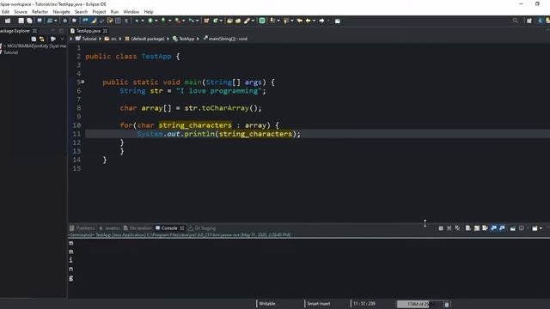
Task: Toggle Scroll Lock in Console toolbar
Action: [x=477, y=228]
